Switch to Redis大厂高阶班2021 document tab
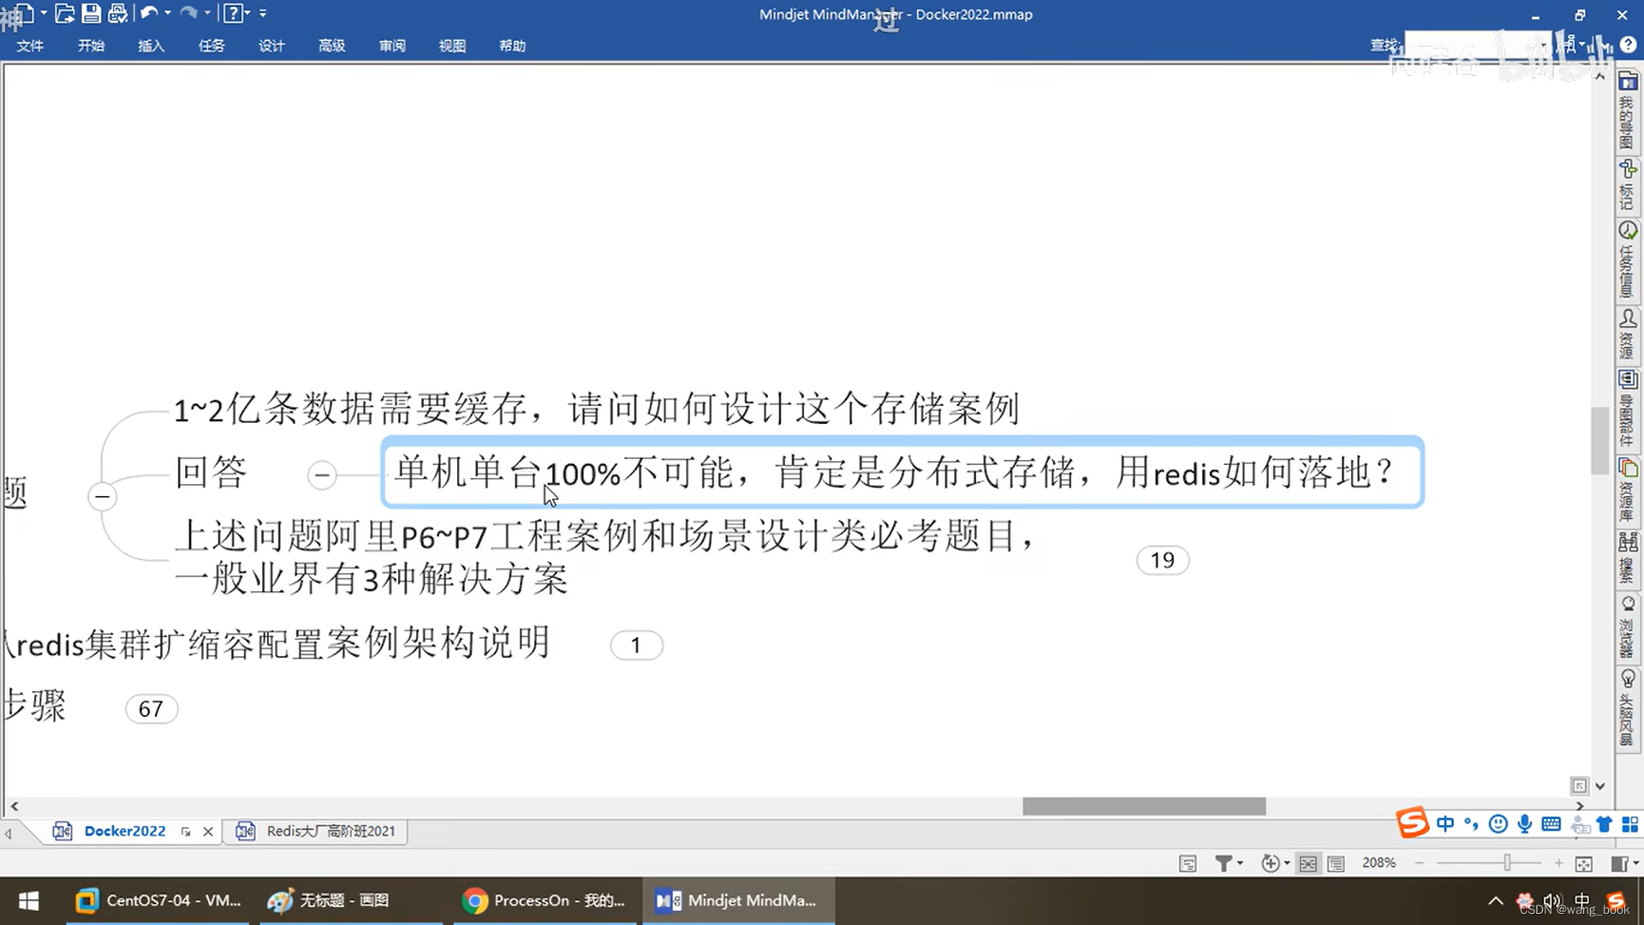1644x925 pixels. 330,831
